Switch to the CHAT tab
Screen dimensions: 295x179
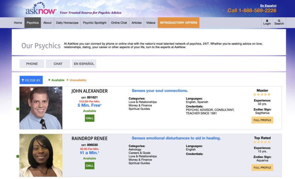coord(58,64)
